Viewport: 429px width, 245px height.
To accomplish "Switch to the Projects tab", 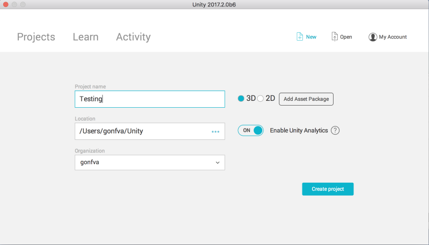I will (36, 37).
